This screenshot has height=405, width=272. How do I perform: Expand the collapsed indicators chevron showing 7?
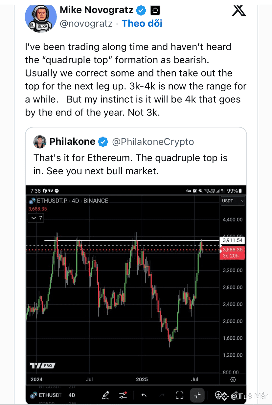coord(36,218)
